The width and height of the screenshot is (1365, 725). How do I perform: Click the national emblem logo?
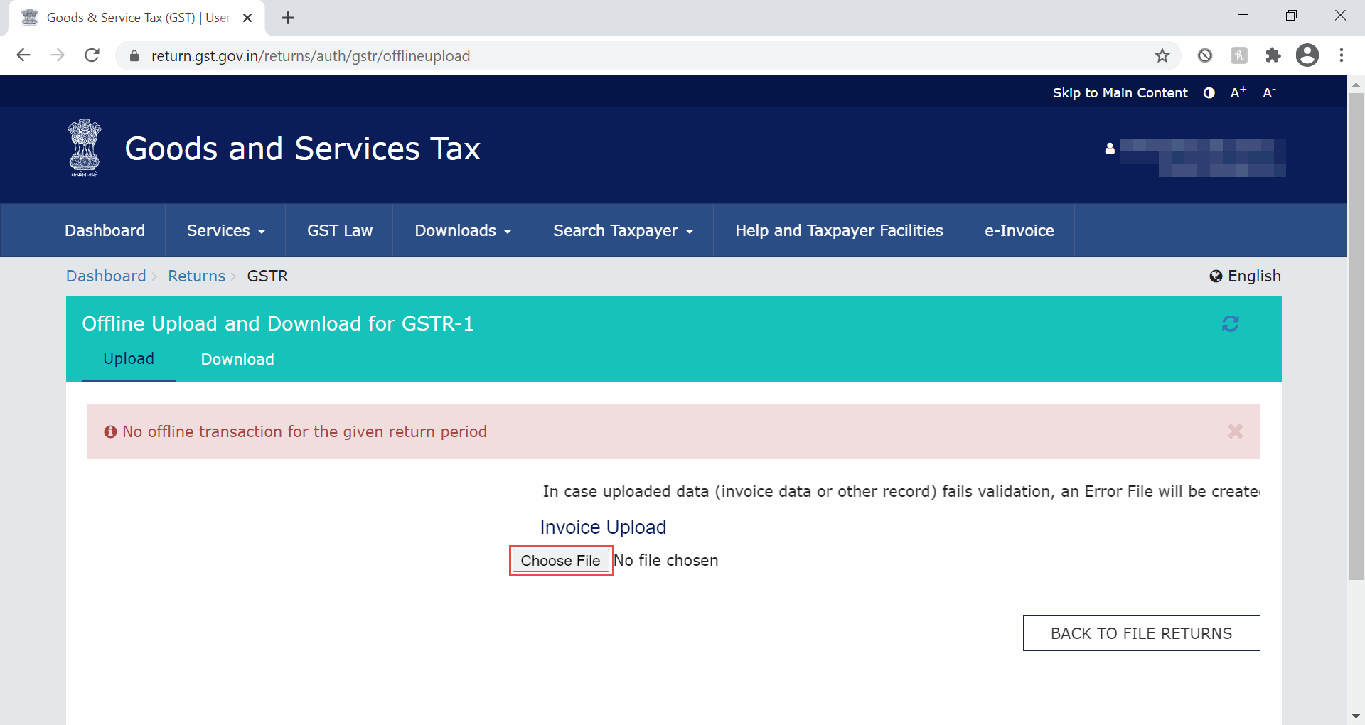pos(85,148)
